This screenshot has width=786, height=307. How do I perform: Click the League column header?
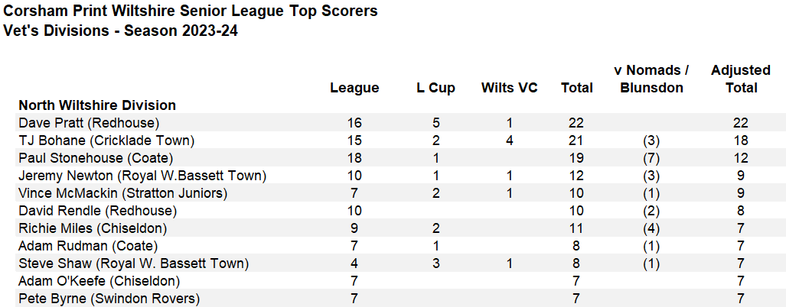point(354,89)
